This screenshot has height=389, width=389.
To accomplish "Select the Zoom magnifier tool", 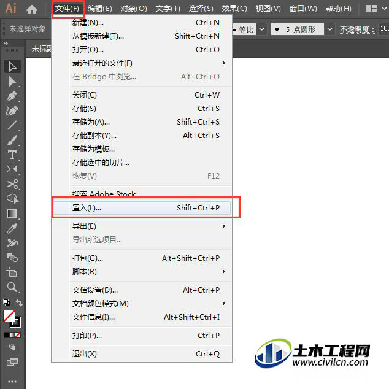I will [x=12, y=287].
